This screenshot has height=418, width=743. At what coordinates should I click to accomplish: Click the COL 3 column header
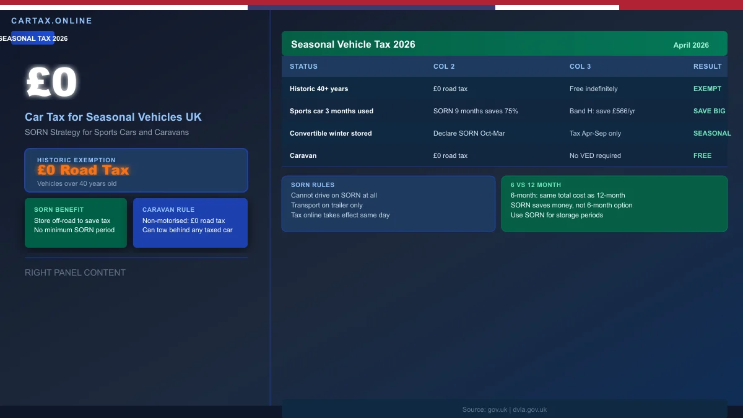click(x=580, y=66)
